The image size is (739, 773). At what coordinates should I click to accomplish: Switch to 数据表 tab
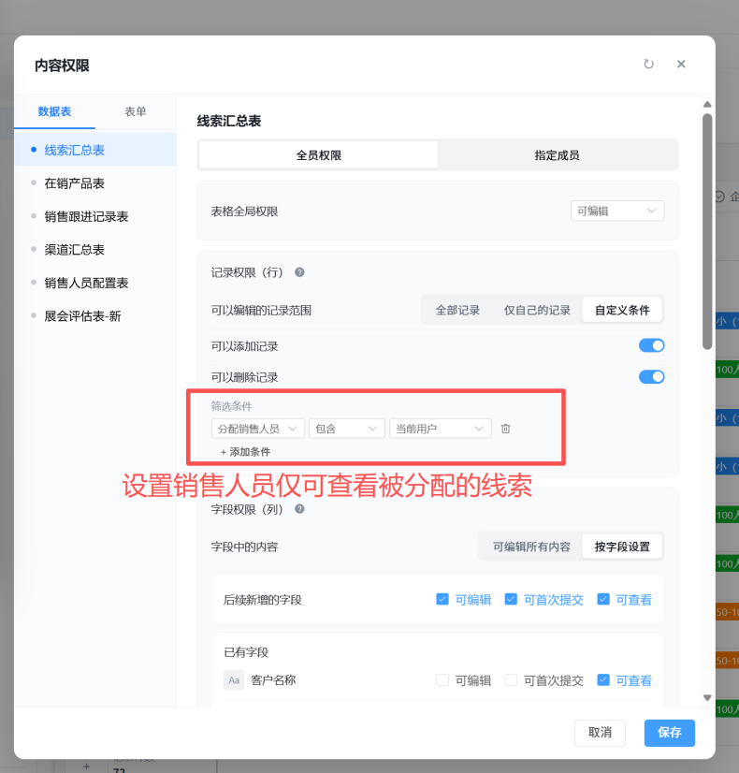coord(54,111)
